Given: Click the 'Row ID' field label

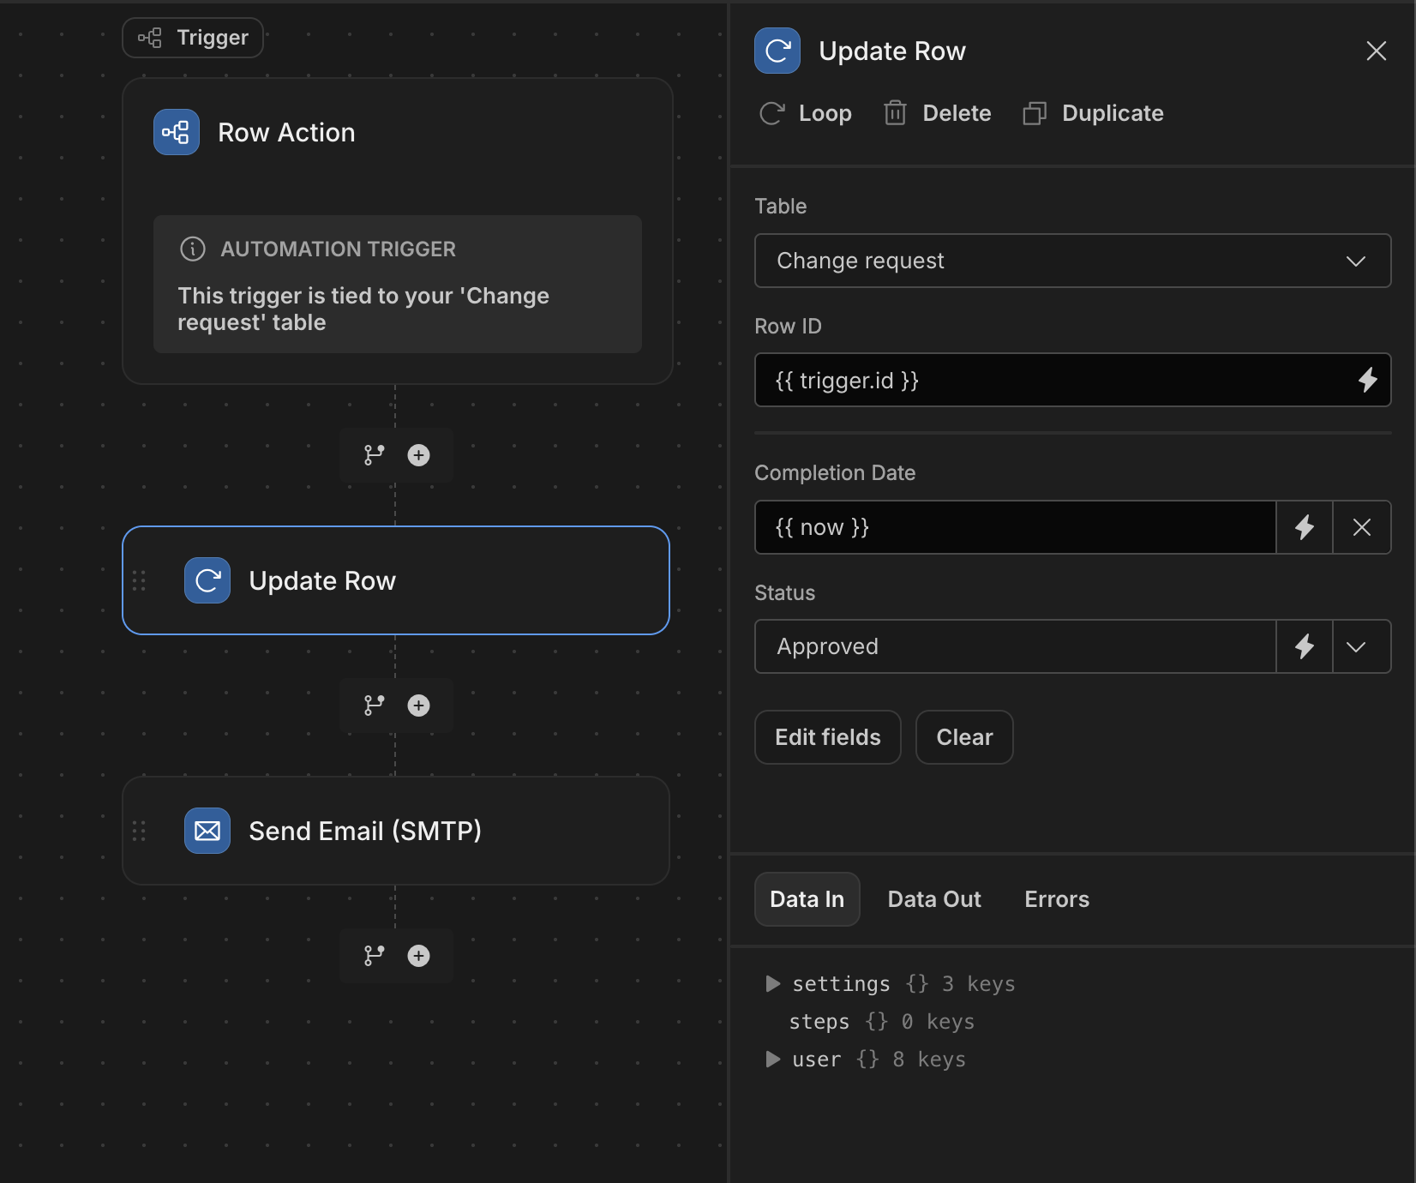Looking at the screenshot, I should 788,326.
